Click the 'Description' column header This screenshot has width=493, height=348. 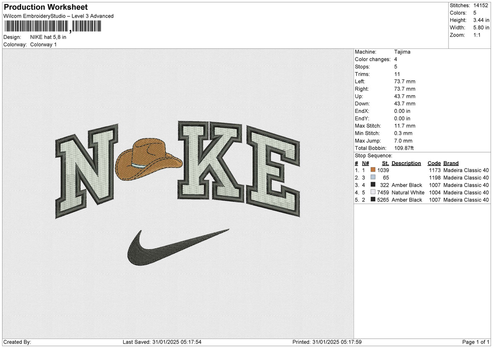pyautogui.click(x=406, y=163)
